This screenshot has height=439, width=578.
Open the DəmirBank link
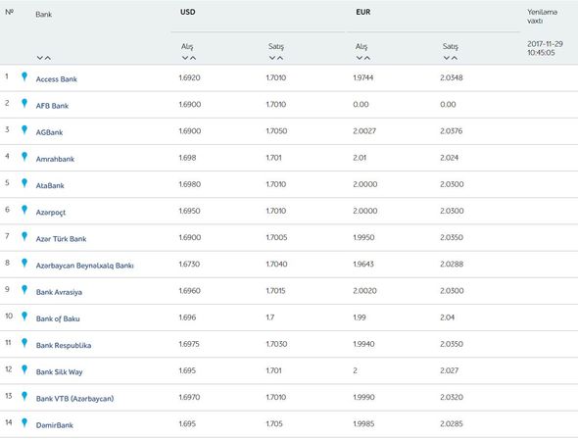[x=54, y=425]
